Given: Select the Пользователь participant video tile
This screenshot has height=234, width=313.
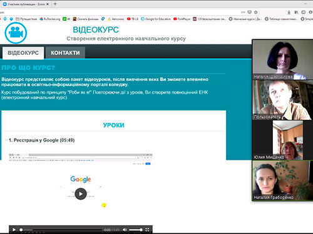Looking at the screenshot, I should (283, 100).
